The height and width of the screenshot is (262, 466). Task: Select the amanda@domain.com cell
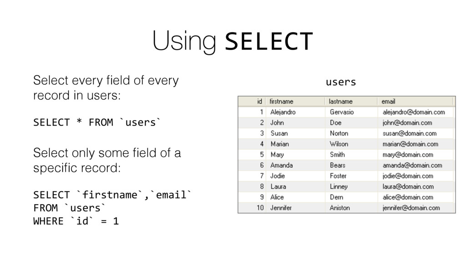coord(415,166)
